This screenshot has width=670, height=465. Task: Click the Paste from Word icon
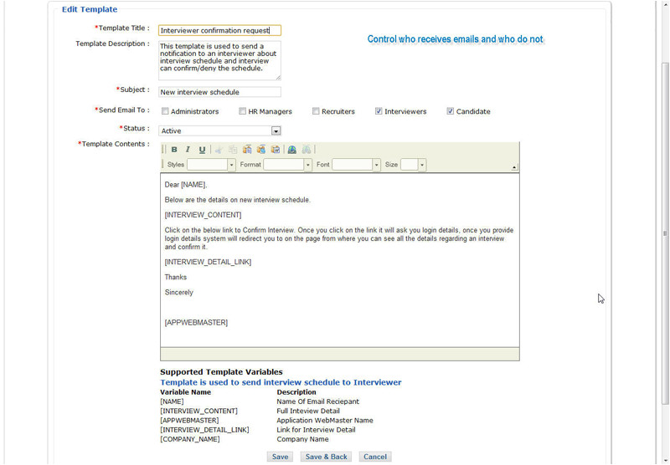pos(275,150)
